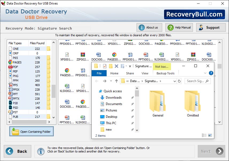The width and height of the screenshot is (229, 161).
Task: Click the Files Found column header
Action: tap(37, 43)
